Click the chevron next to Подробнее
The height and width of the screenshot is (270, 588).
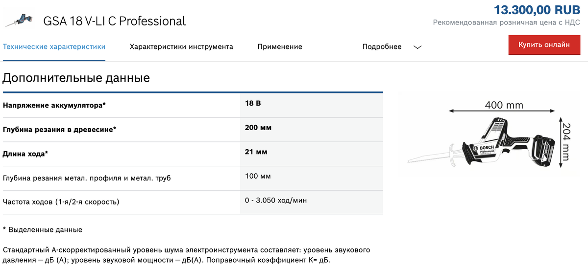417,47
